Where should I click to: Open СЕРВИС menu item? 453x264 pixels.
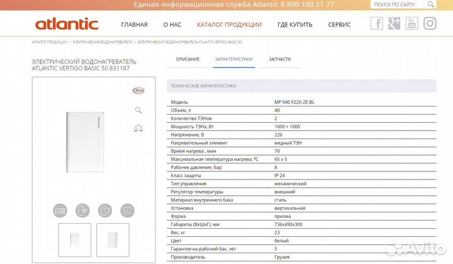tap(340, 25)
